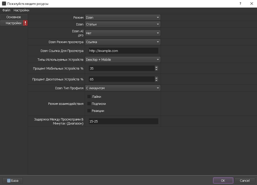Increase the desktop devices percent value
Image resolution: width=257 pixels, height=185 pixels.
click(x=156, y=78)
